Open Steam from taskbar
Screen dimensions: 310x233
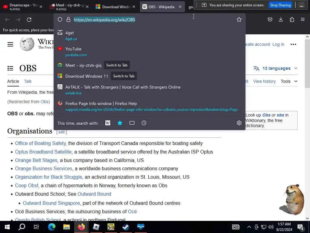coord(126,227)
